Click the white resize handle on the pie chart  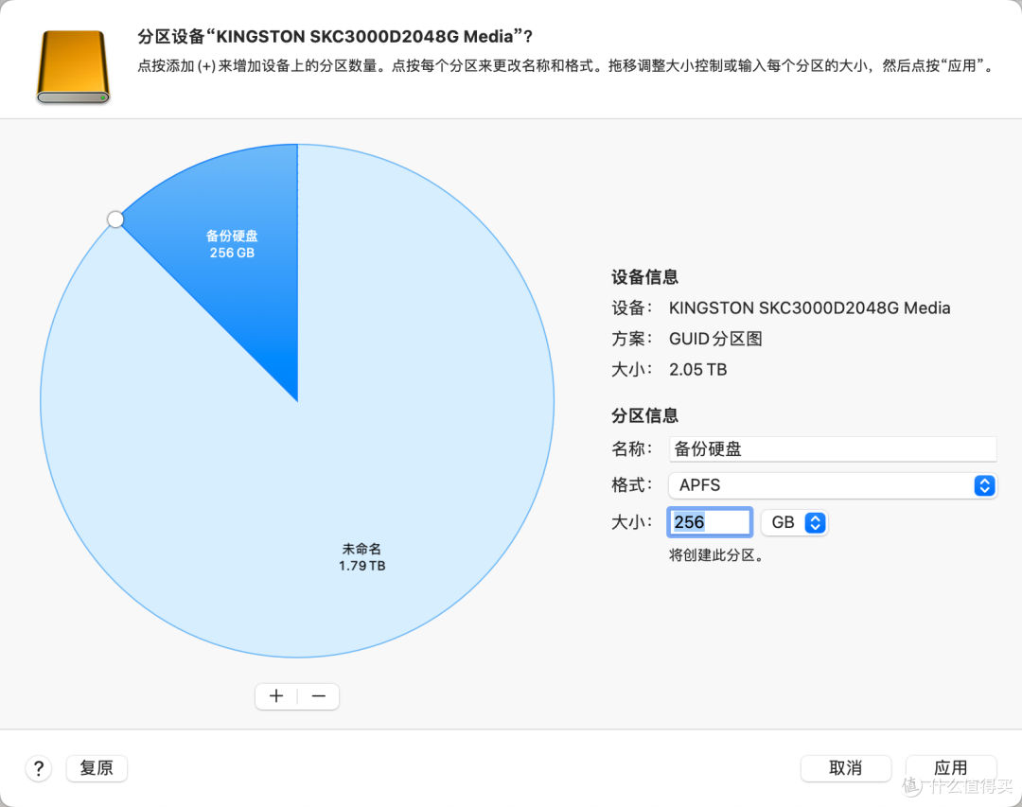point(115,219)
